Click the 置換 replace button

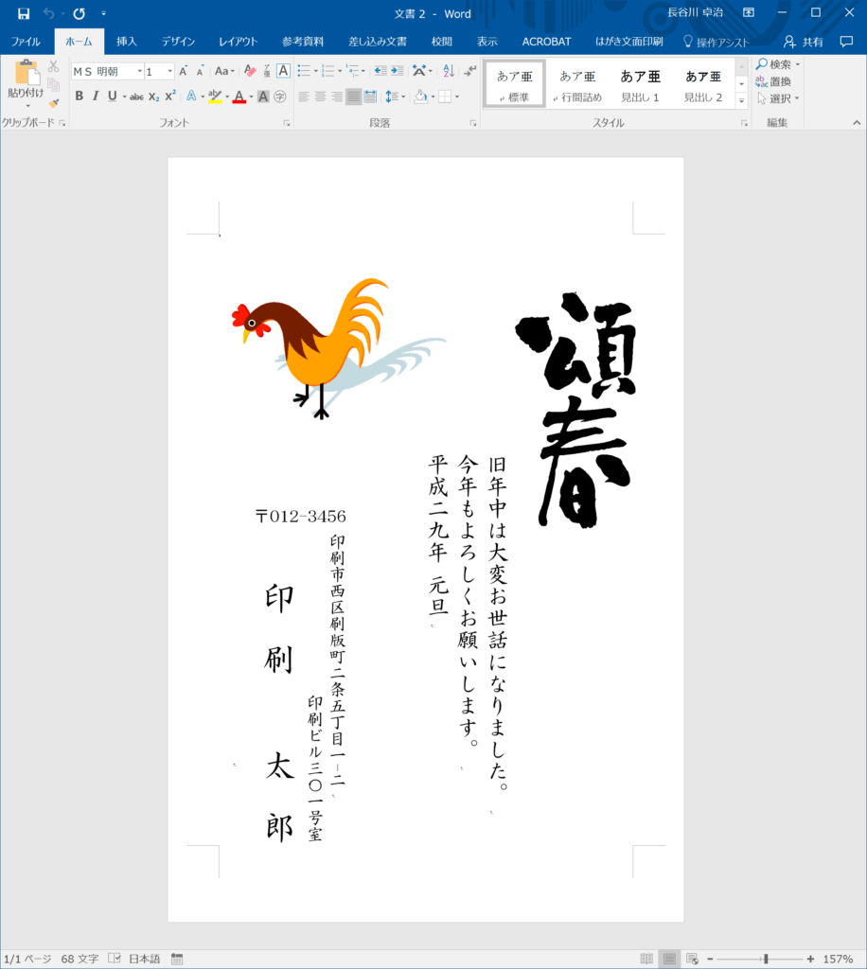coord(773,81)
